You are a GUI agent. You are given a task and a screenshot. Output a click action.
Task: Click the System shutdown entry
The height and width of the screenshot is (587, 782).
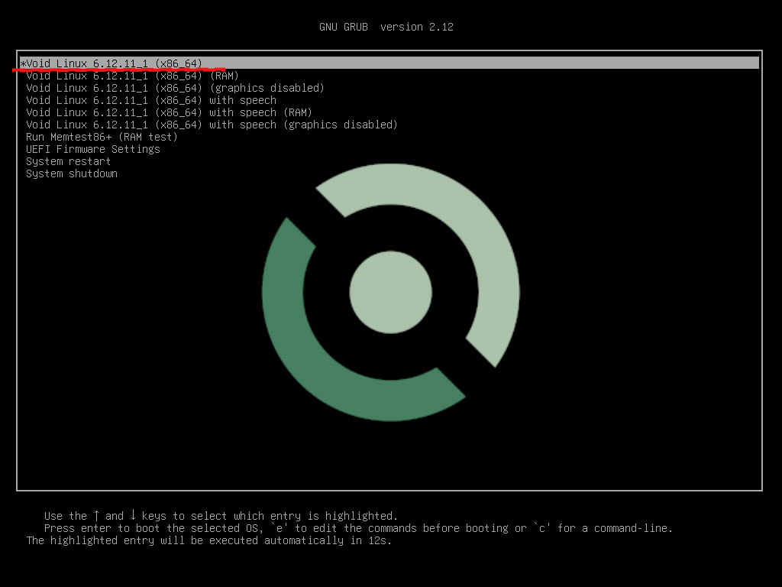[x=72, y=174]
